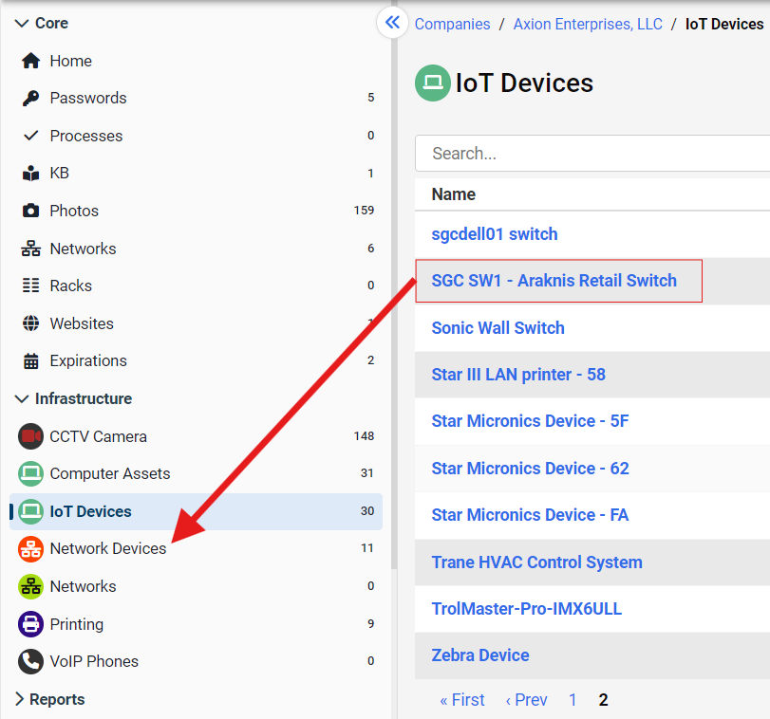Screen dimensions: 770x719
Task: Collapse the Core section
Action: 22,23
